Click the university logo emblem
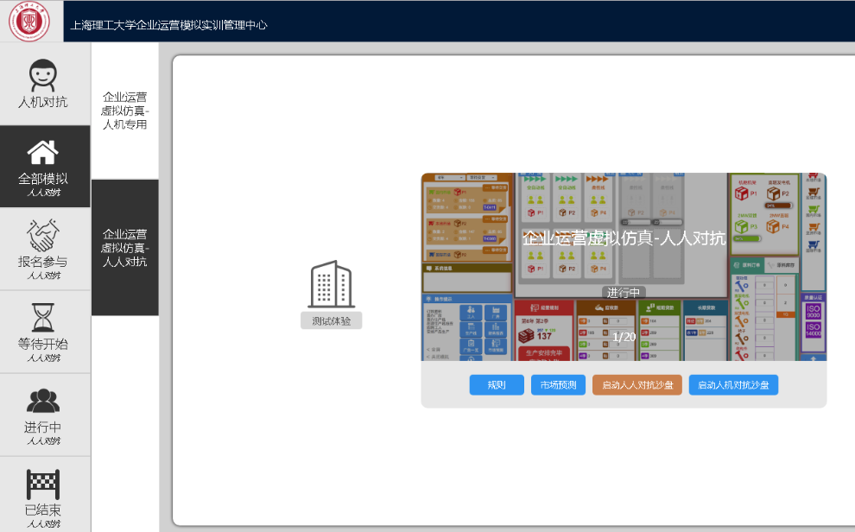 tap(29, 22)
